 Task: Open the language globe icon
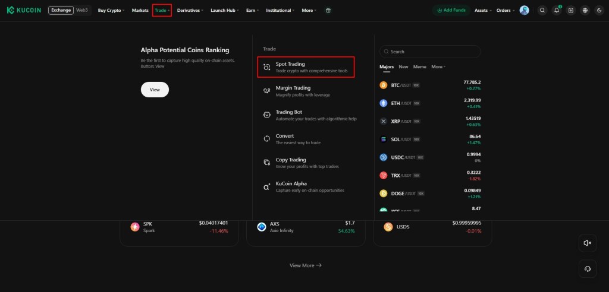[x=585, y=11]
